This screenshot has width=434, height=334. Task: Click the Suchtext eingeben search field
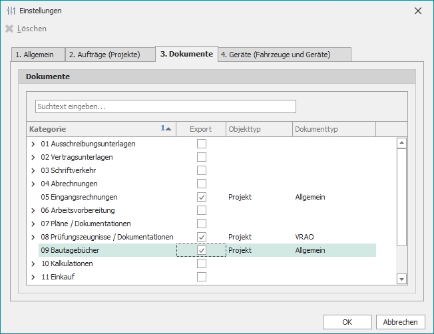click(165, 106)
